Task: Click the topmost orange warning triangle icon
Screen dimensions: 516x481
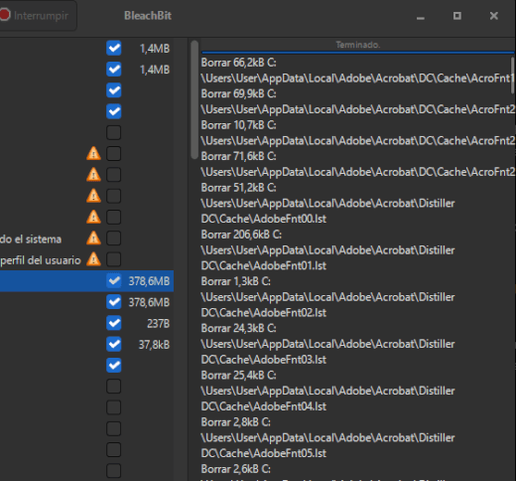Action: [93, 154]
